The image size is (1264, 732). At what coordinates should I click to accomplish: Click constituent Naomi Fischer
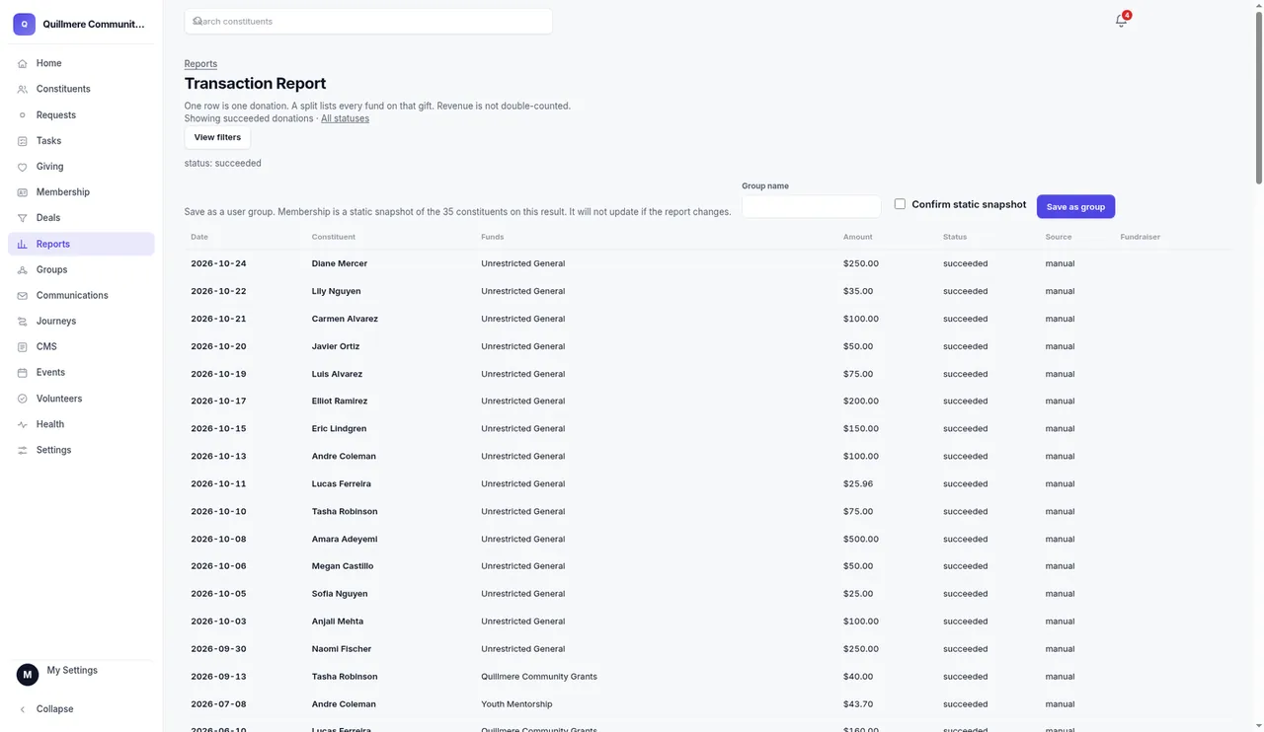(342, 649)
